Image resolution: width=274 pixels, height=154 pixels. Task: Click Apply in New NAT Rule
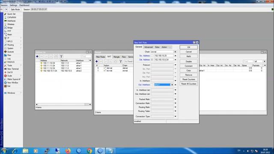click(188, 56)
